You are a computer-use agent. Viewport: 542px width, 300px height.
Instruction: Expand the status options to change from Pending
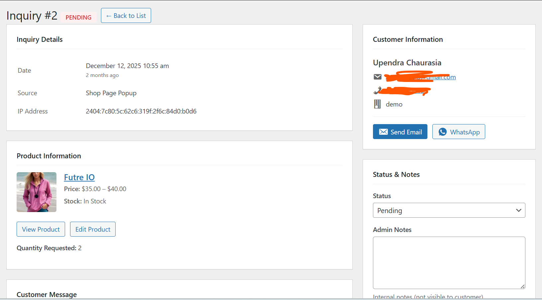pyautogui.click(x=448, y=210)
